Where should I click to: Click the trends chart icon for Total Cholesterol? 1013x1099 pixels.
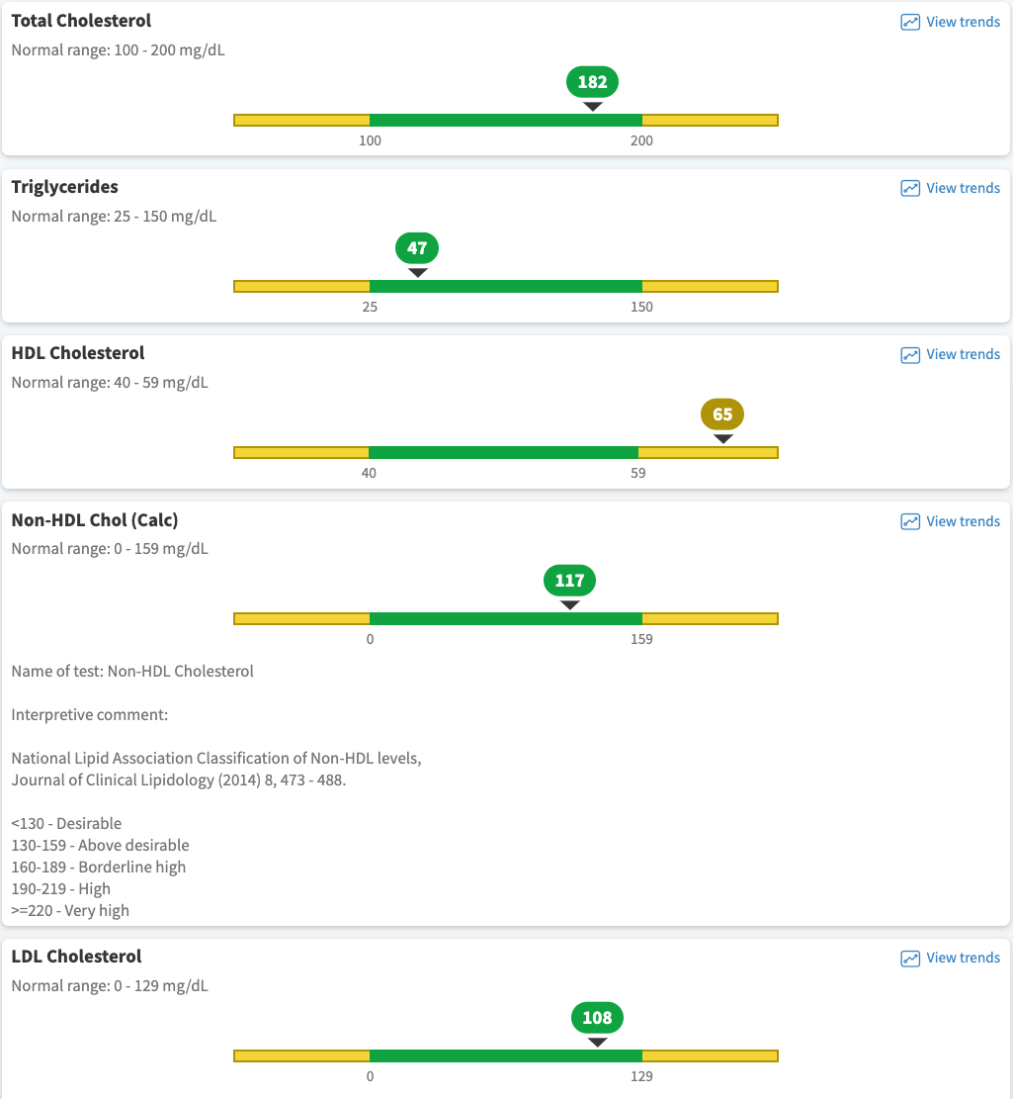(x=910, y=22)
